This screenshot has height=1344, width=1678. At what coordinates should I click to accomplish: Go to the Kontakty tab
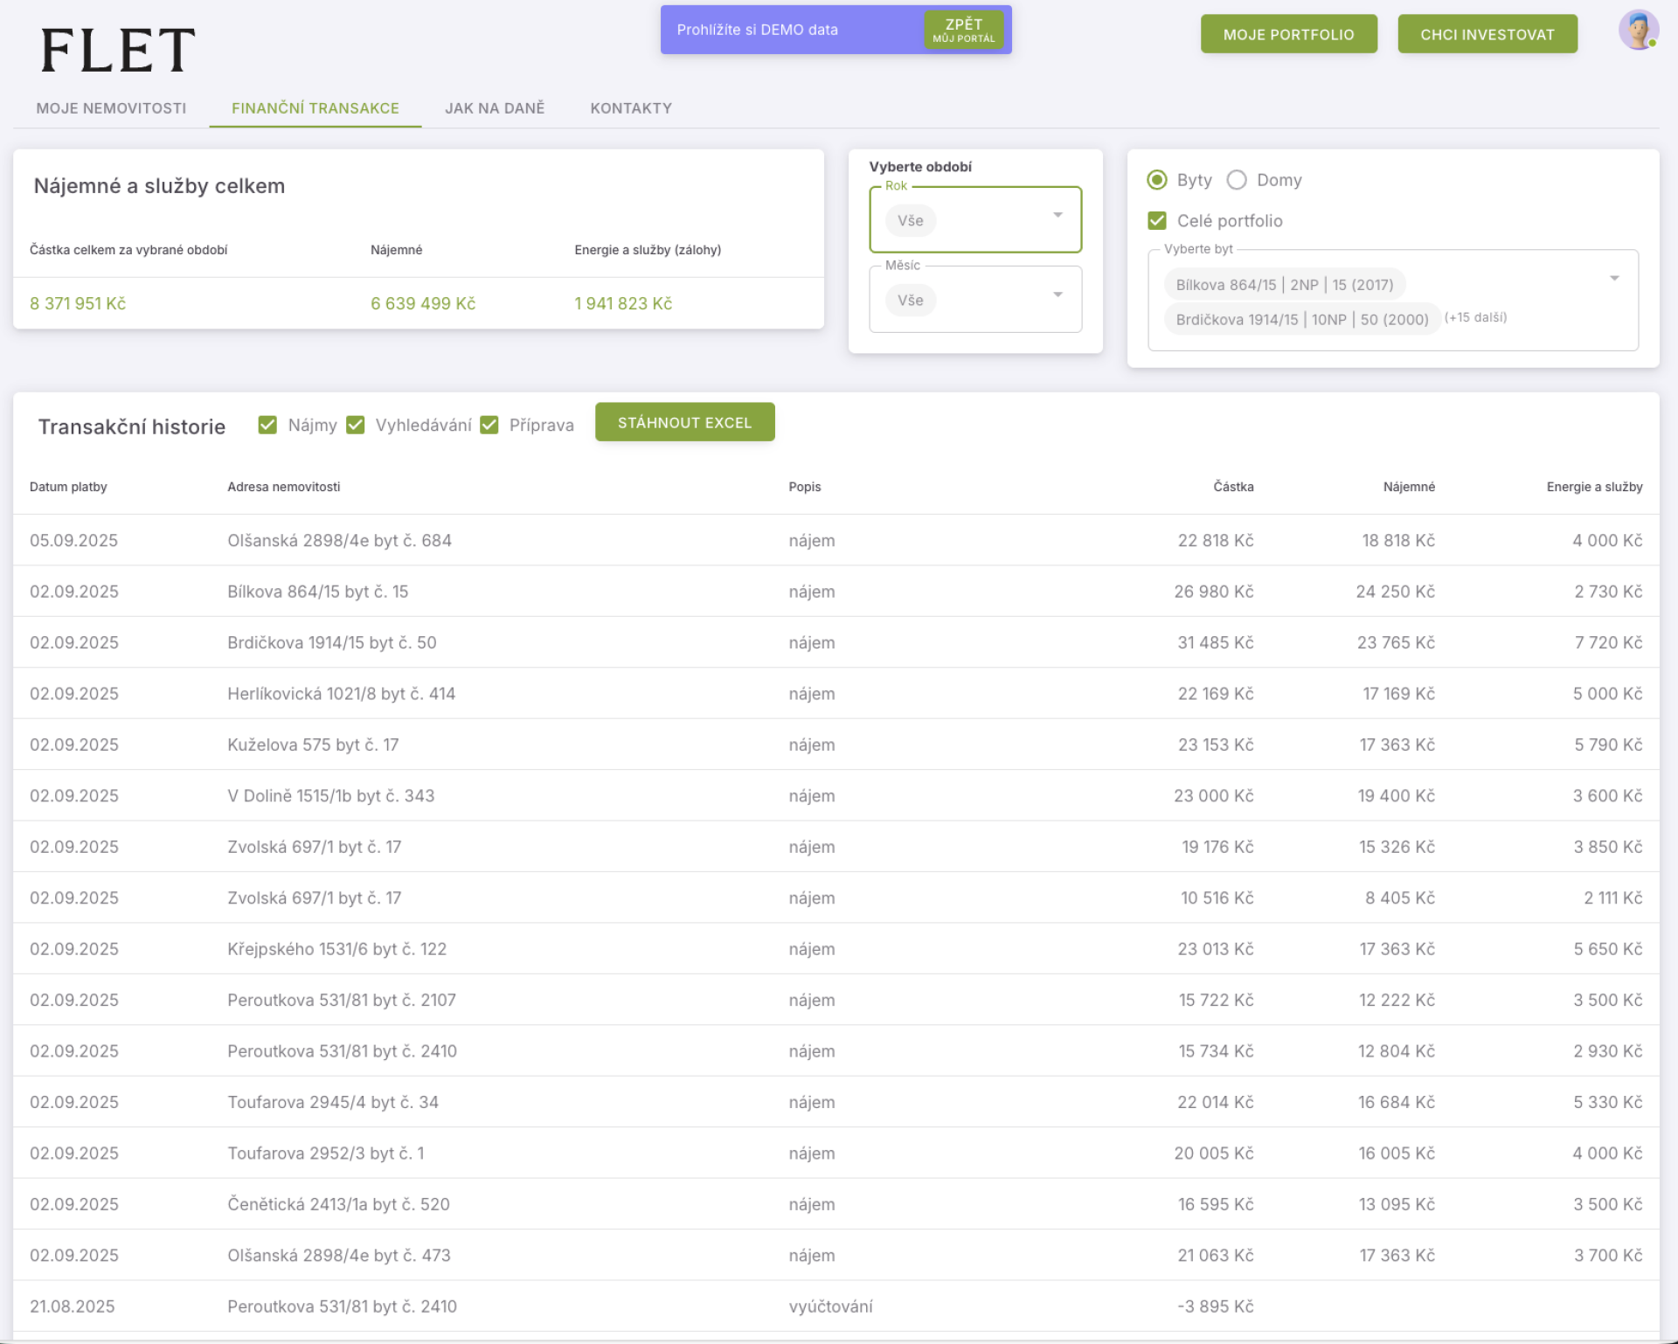coord(631,108)
